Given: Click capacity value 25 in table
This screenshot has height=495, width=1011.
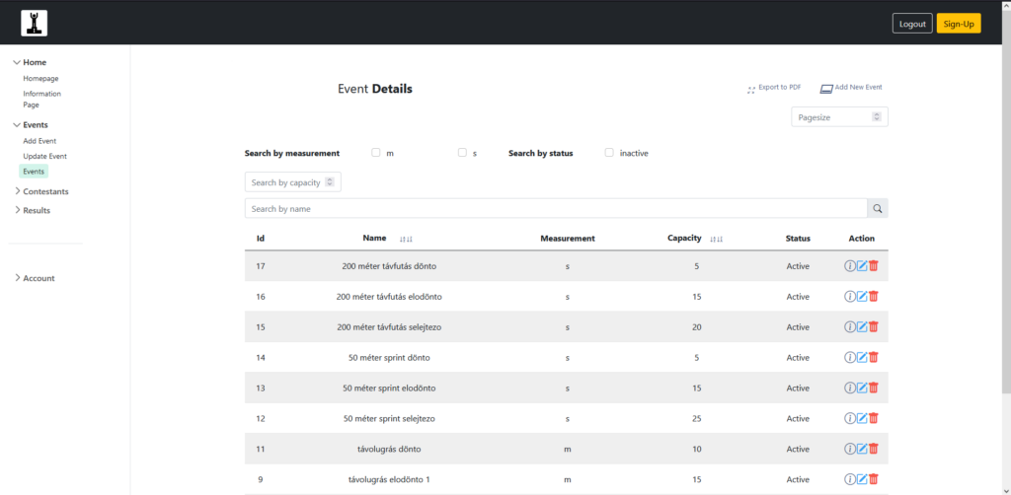Looking at the screenshot, I should pos(696,418).
